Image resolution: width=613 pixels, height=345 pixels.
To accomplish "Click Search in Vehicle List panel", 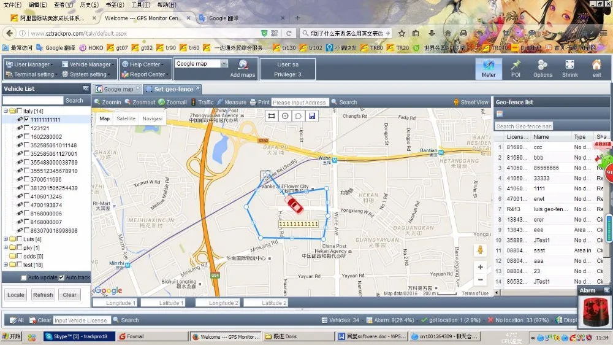I will click(74, 101).
